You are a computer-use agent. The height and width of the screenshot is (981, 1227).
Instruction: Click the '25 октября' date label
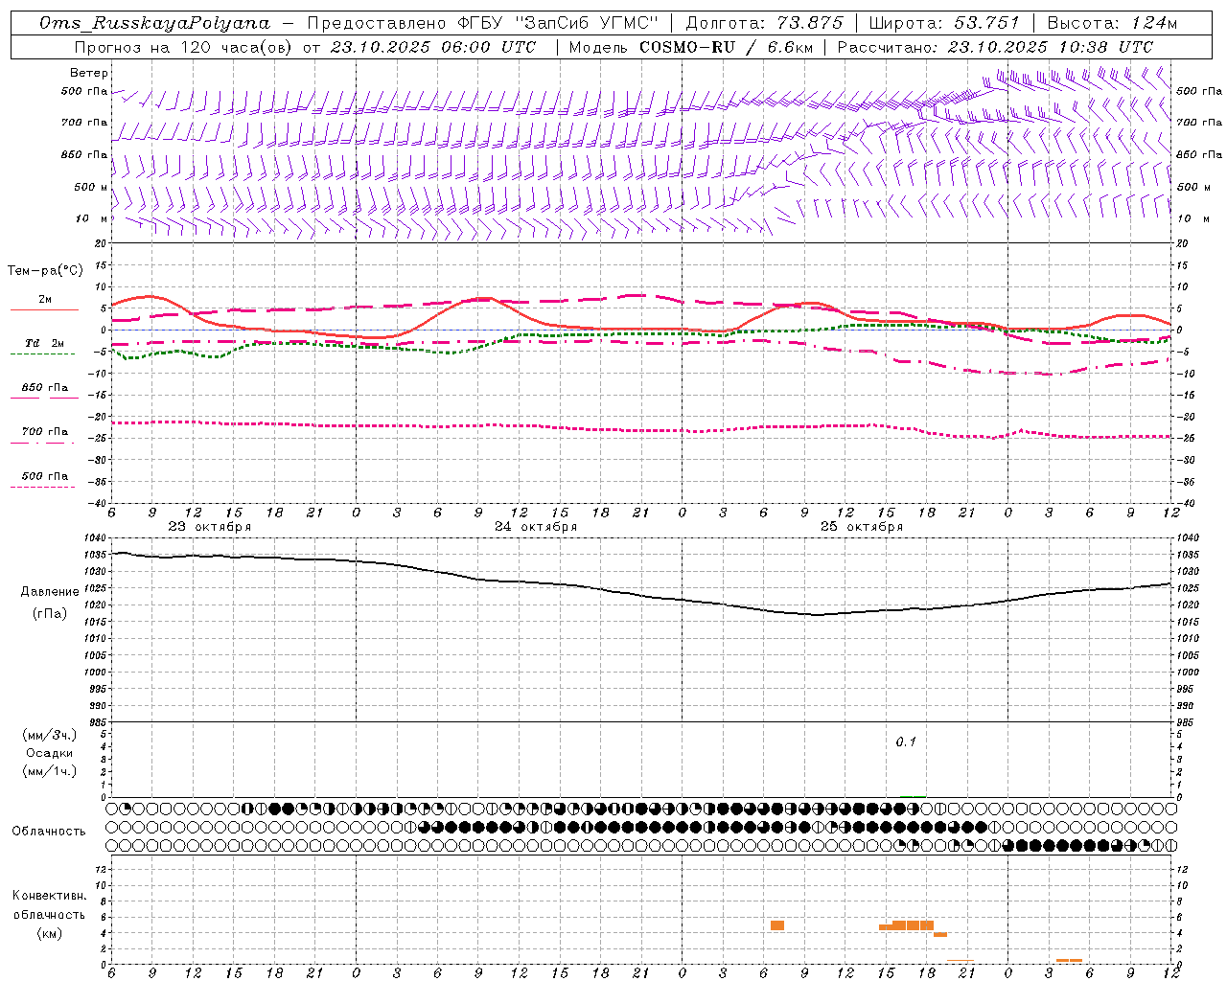coord(862,527)
